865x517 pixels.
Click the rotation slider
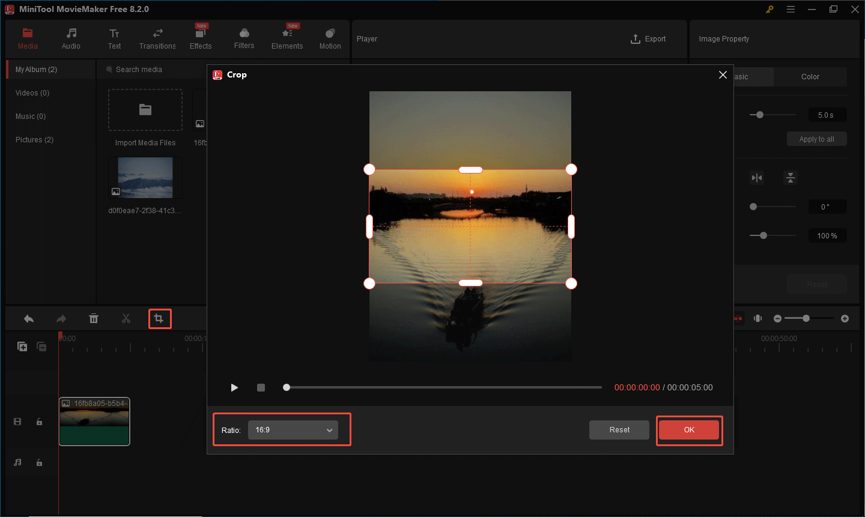(x=773, y=207)
